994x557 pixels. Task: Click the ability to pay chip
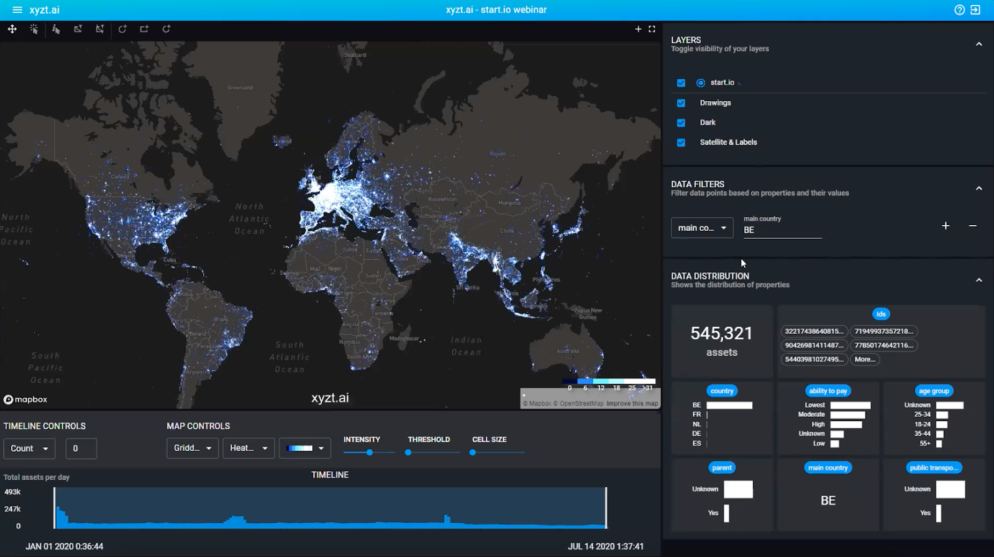point(828,391)
